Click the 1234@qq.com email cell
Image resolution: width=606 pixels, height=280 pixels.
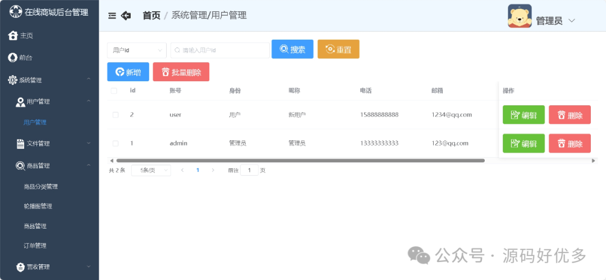pyautogui.click(x=451, y=115)
